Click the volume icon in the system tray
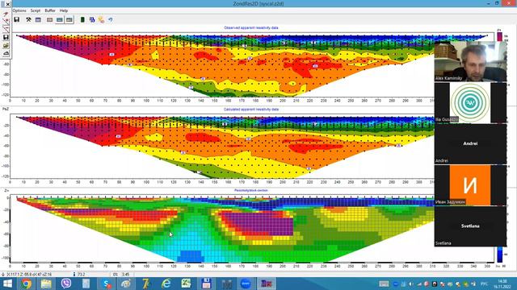Viewport: 517px width, 290px height. pos(411,284)
